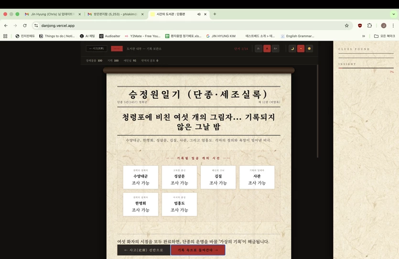Click the 청령포에 비친 여섯 개의 그림자 headline
399x259 pixels.
point(198,122)
